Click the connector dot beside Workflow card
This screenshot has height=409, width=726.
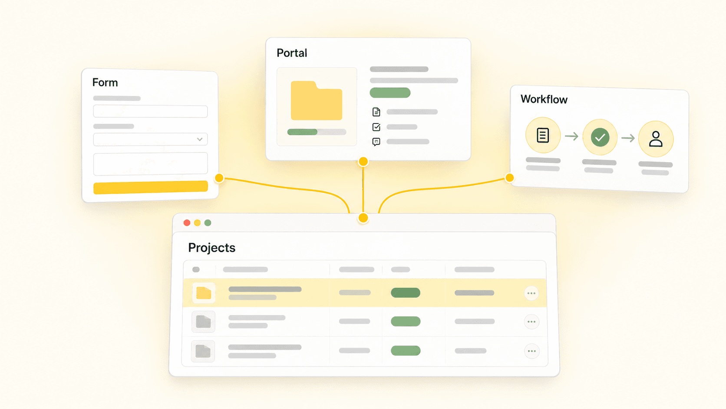(x=510, y=177)
